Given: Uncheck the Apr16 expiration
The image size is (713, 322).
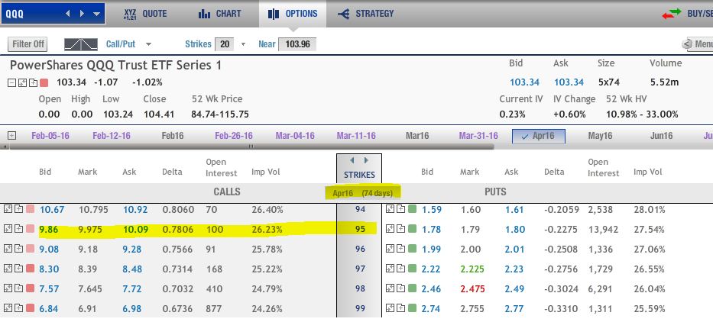Looking at the screenshot, I should tap(539, 137).
